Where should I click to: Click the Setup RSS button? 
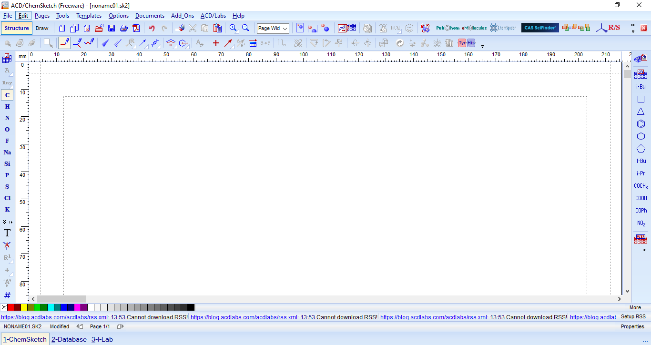point(633,317)
